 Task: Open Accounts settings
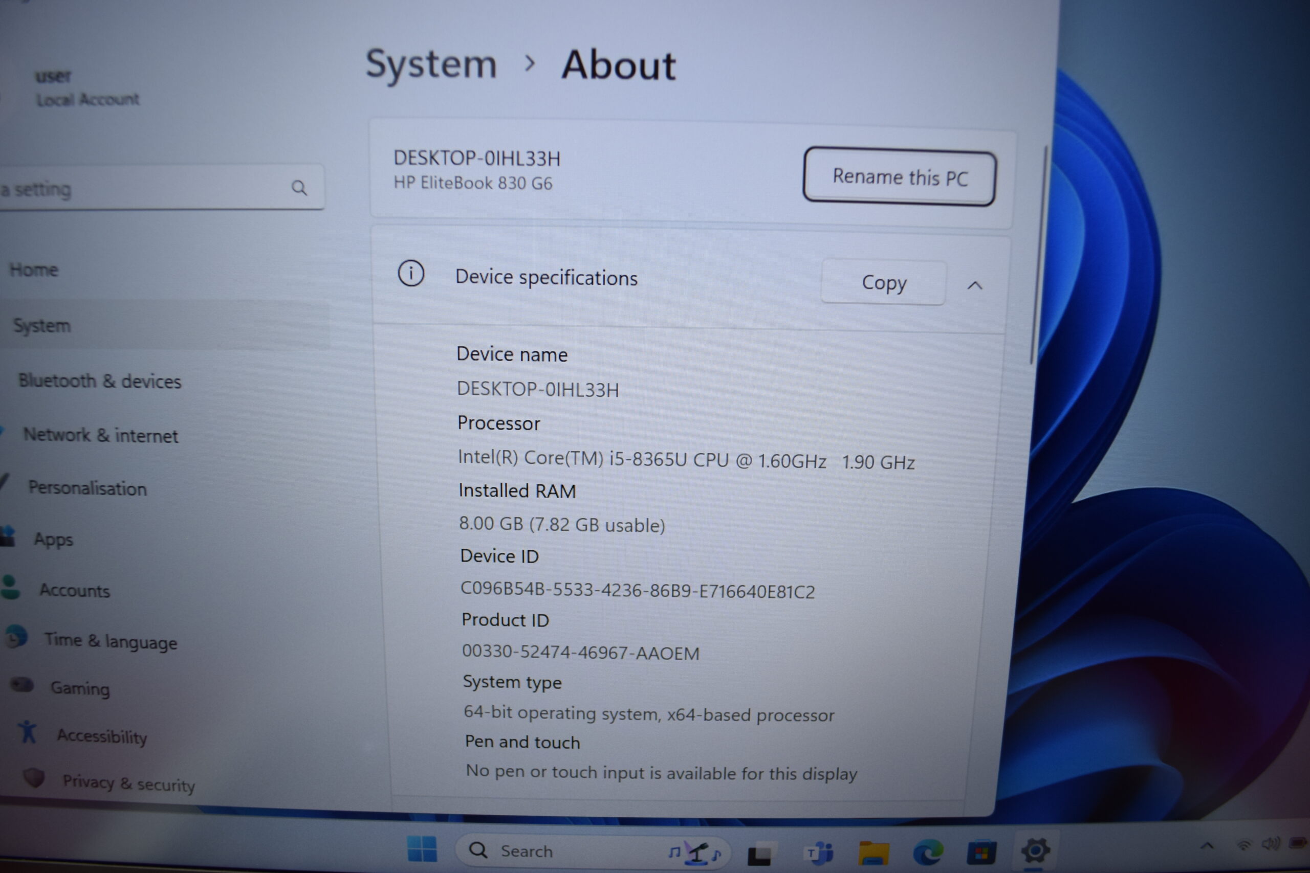point(75,590)
